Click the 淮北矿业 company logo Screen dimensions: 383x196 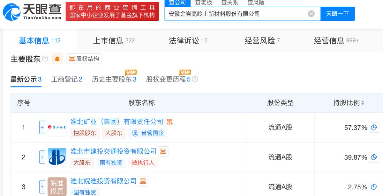(x=57, y=127)
